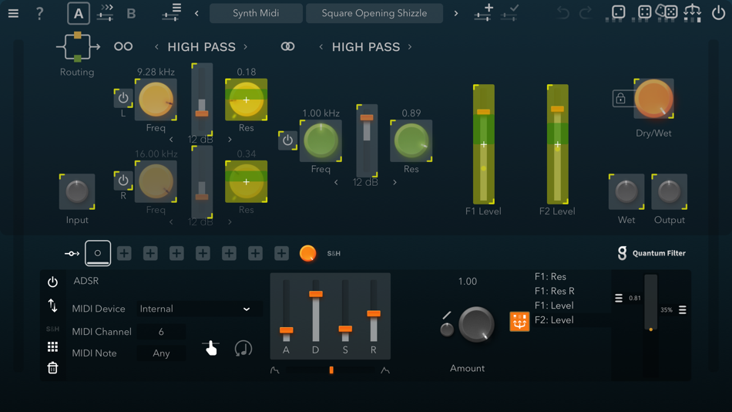Open filter 1 HIGH PASS type selector

coord(201,47)
